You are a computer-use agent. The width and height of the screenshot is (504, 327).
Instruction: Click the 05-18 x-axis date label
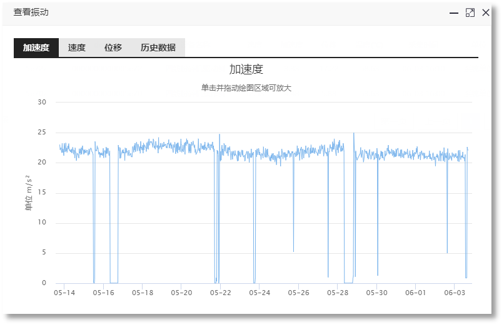pyautogui.click(x=142, y=293)
